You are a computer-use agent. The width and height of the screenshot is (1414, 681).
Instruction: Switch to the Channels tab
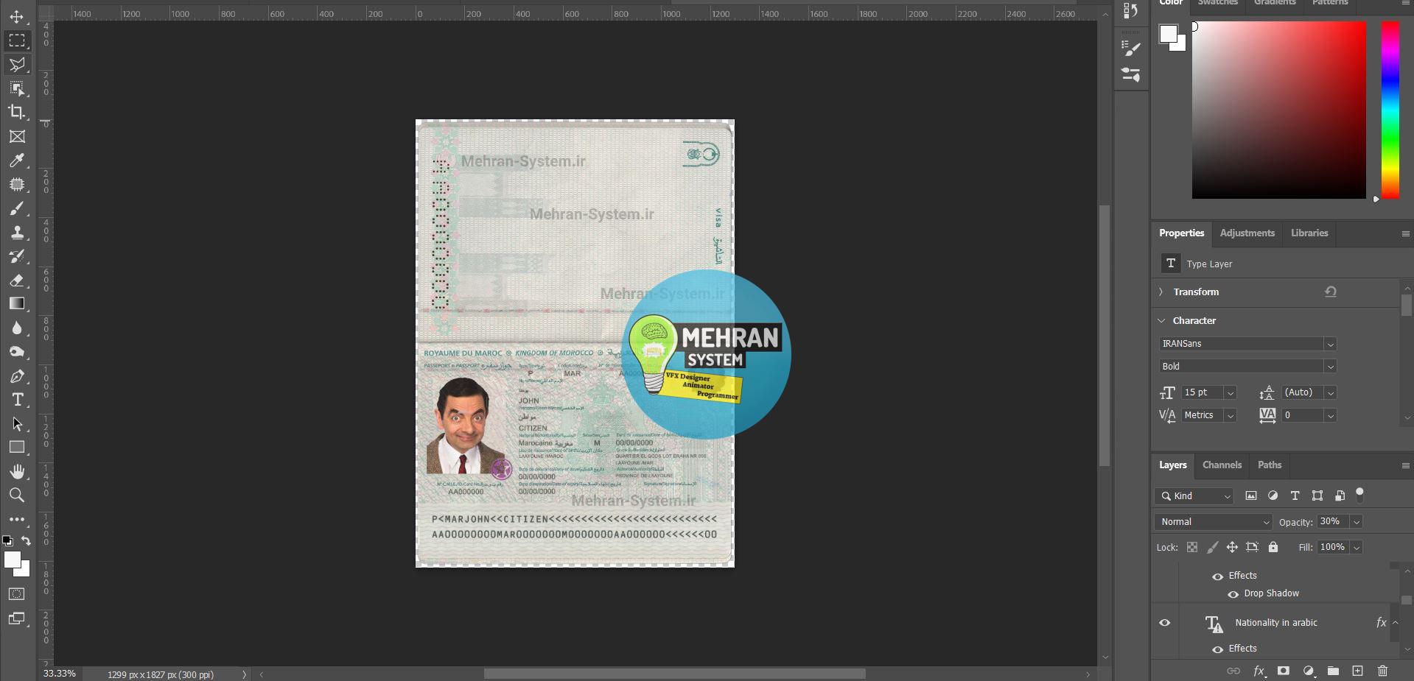coord(1222,465)
